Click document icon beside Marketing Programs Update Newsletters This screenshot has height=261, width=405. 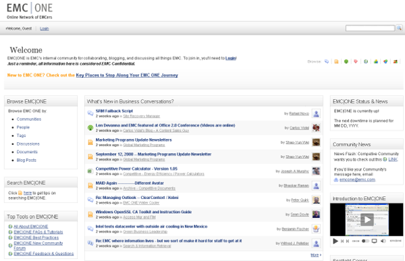[90, 142]
